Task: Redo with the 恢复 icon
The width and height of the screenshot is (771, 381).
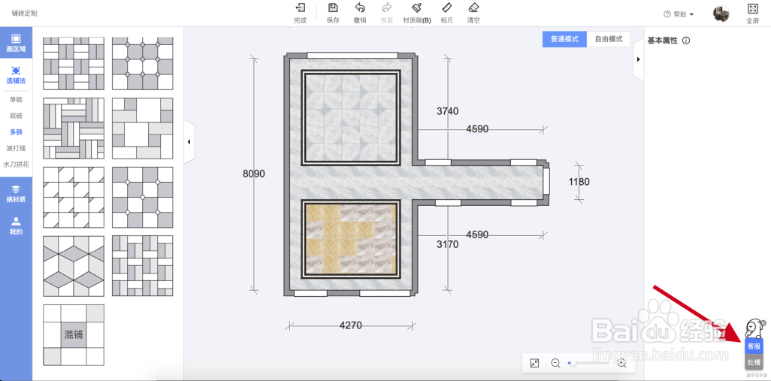Action: tap(386, 14)
